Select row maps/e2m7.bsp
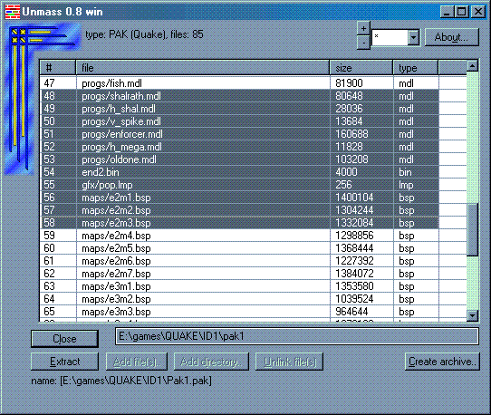 point(239,274)
